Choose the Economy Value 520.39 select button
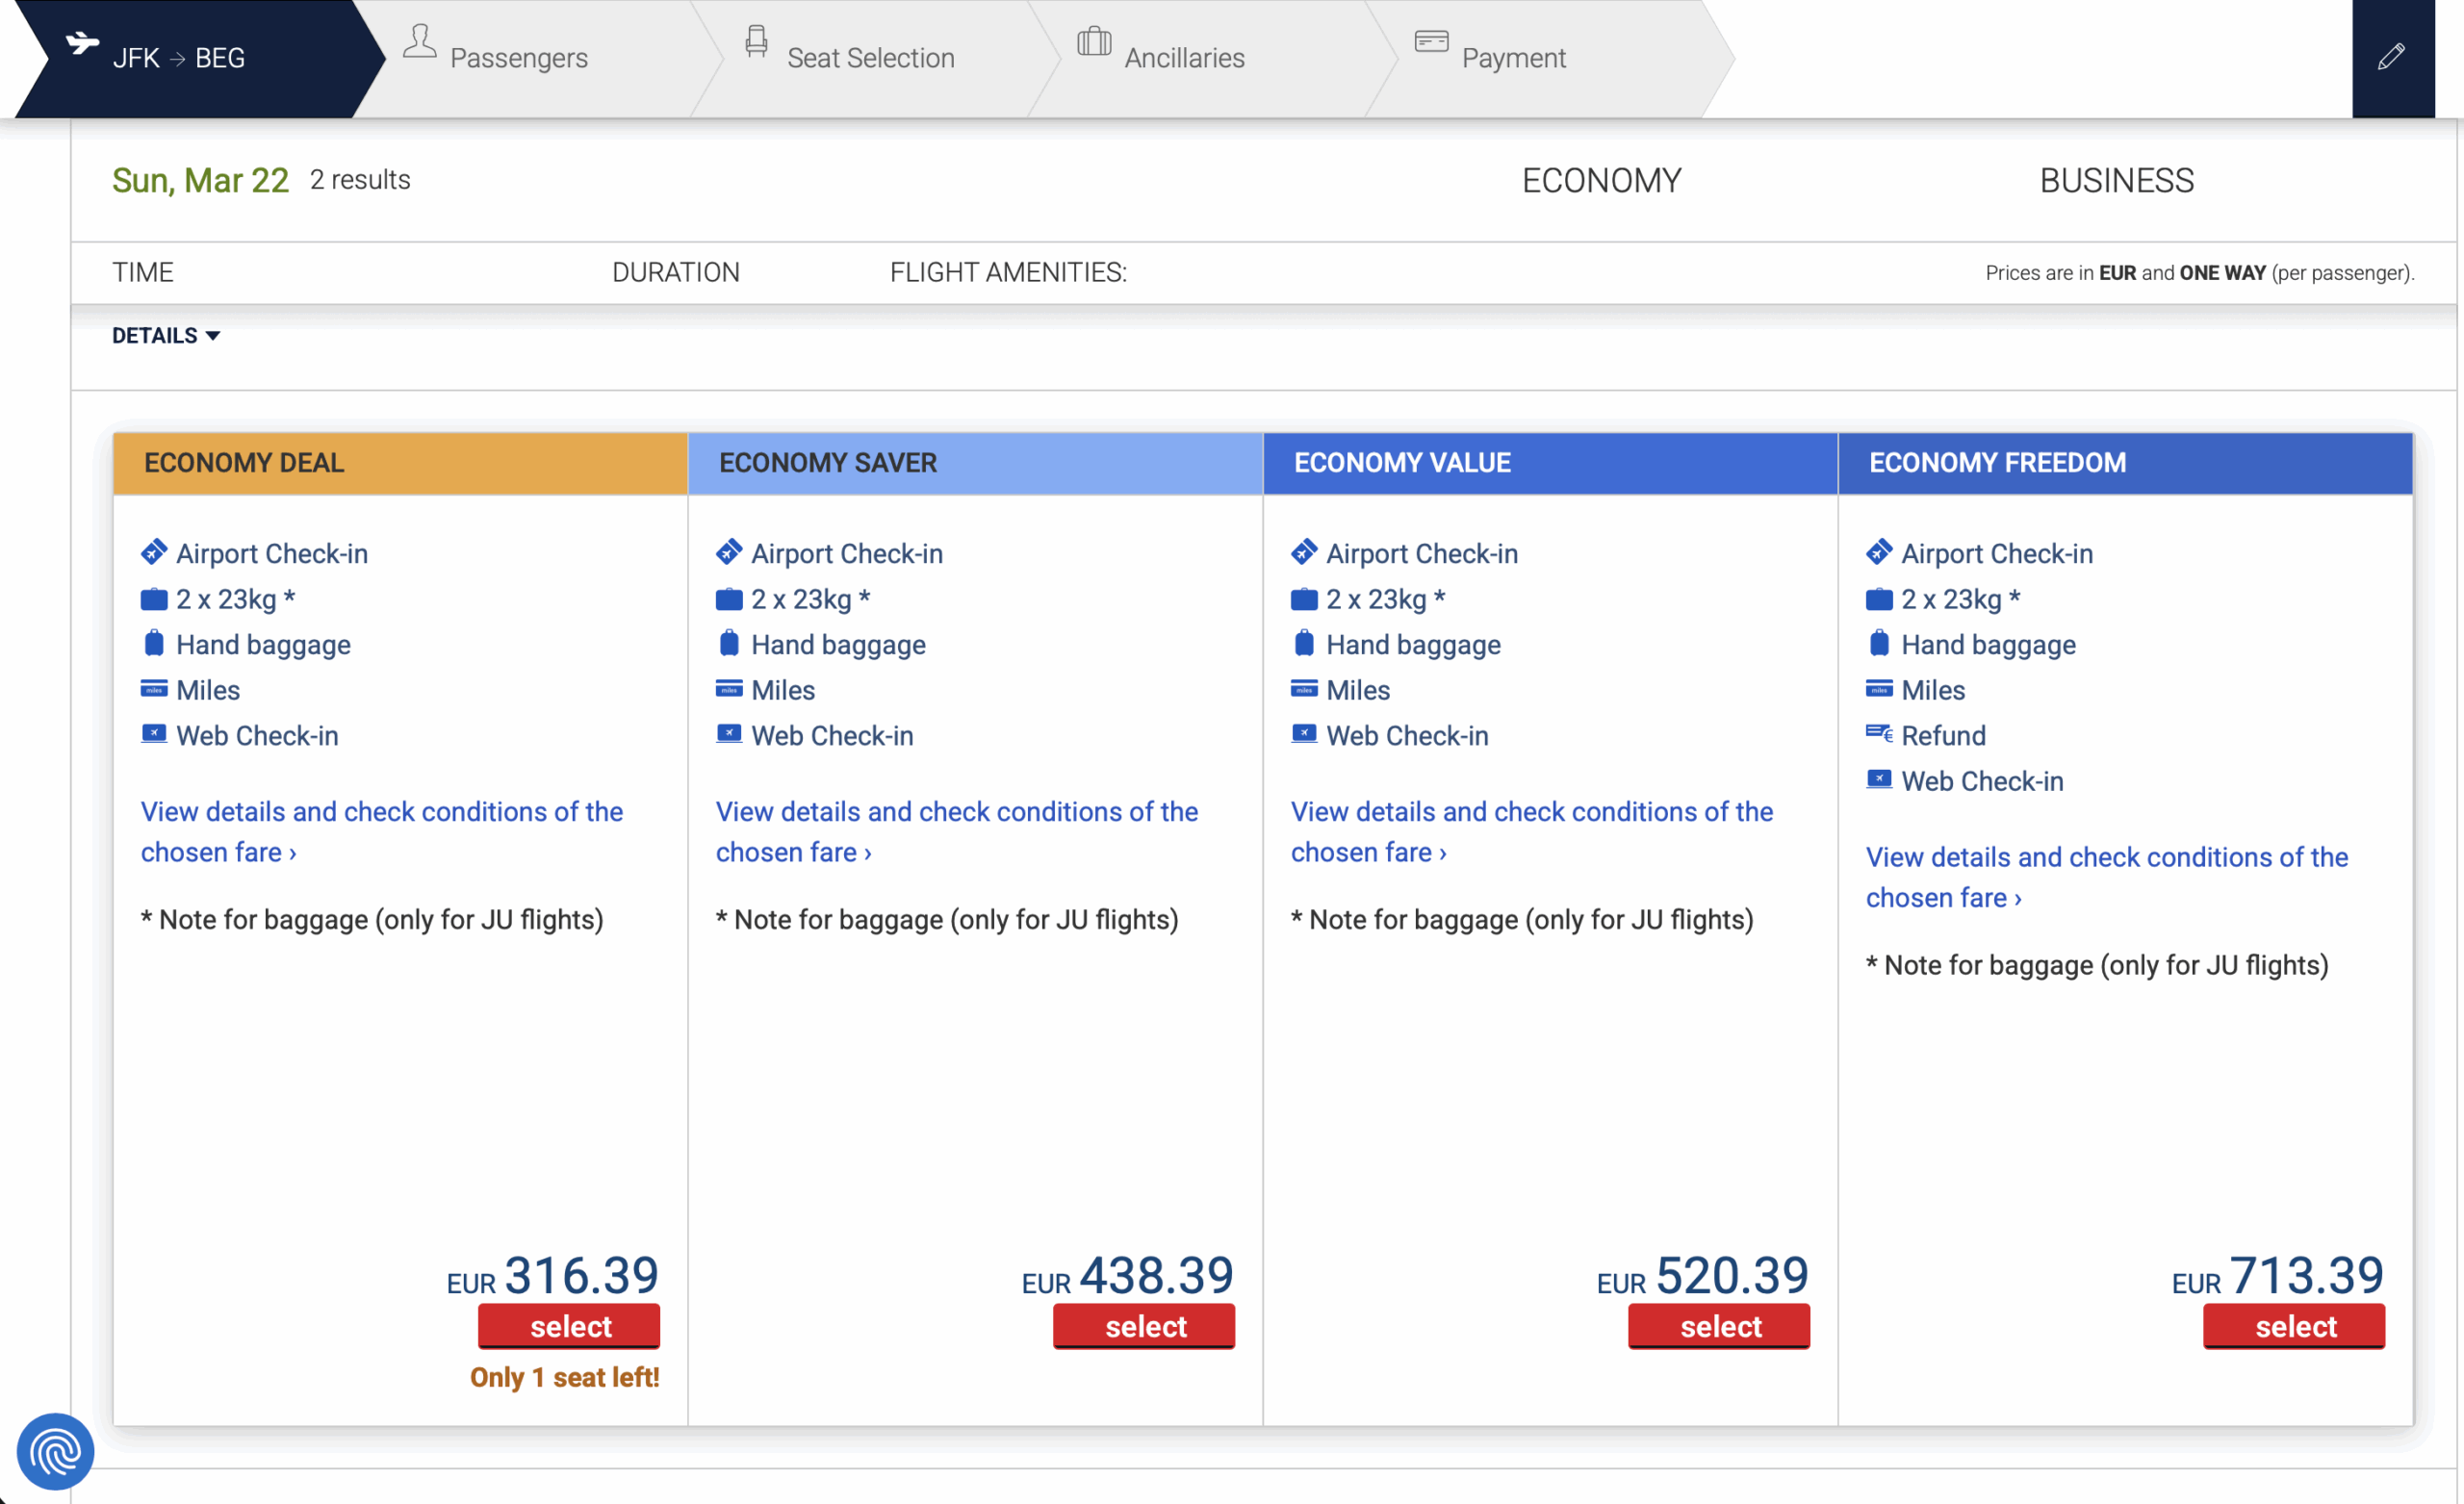The width and height of the screenshot is (2464, 1504). [x=1718, y=1326]
